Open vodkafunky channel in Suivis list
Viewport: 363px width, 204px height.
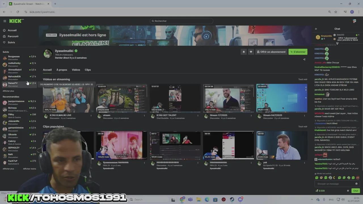19,64
